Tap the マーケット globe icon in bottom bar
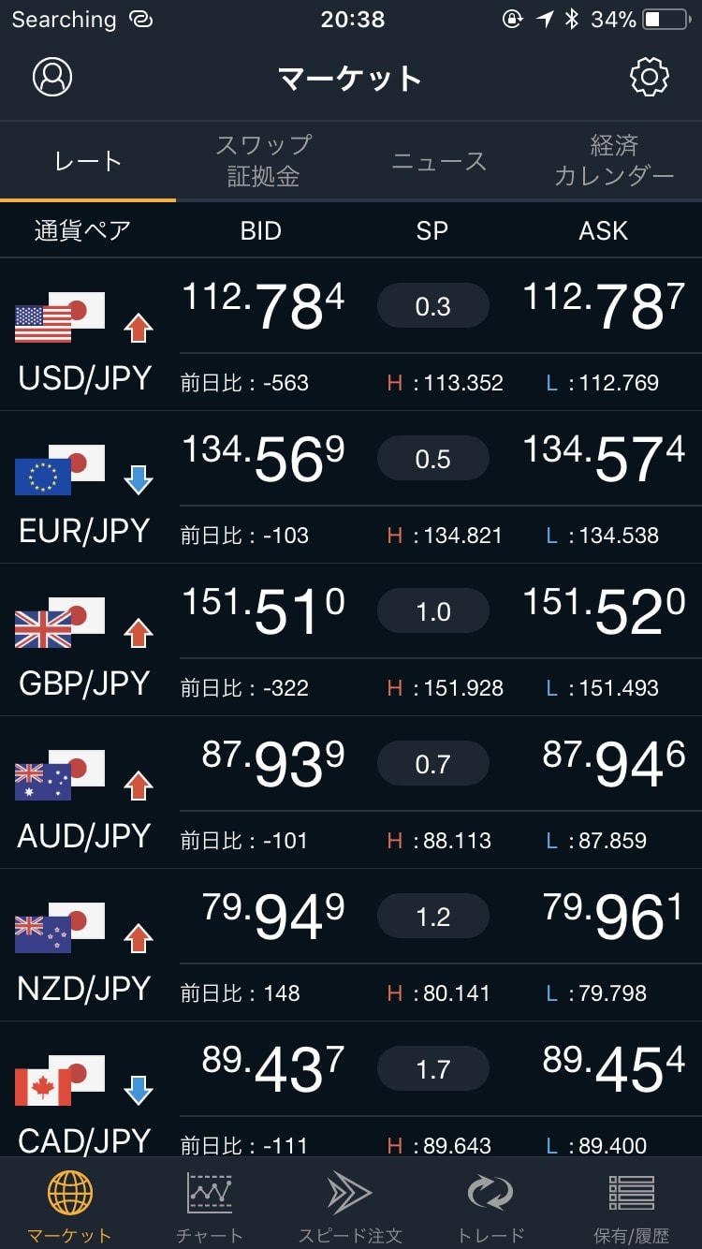The width and height of the screenshot is (702, 1249). point(70,1193)
